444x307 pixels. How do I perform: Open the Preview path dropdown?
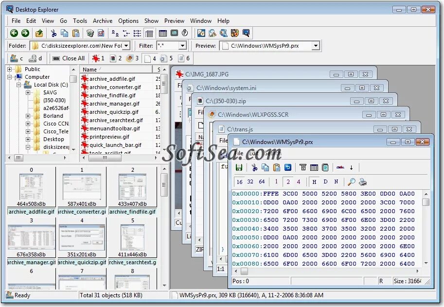point(316,46)
